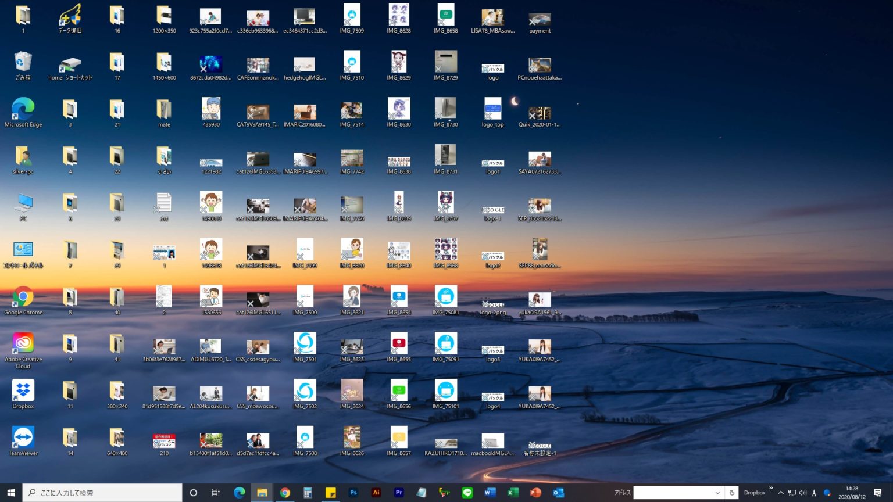893x502 pixels.
Task: Toggle Task View from the taskbar
Action: tap(216, 493)
